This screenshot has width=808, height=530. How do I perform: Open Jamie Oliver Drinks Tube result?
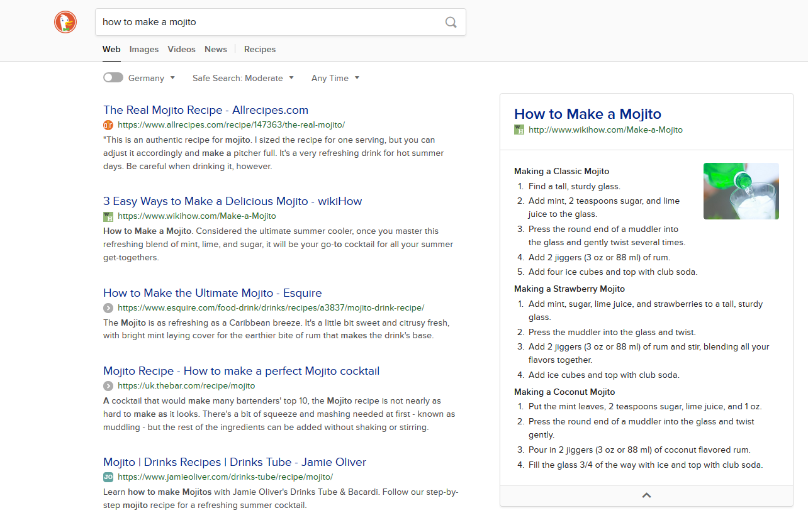(x=235, y=462)
